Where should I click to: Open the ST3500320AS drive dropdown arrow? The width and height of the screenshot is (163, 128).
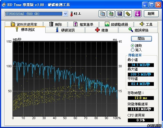65,14
